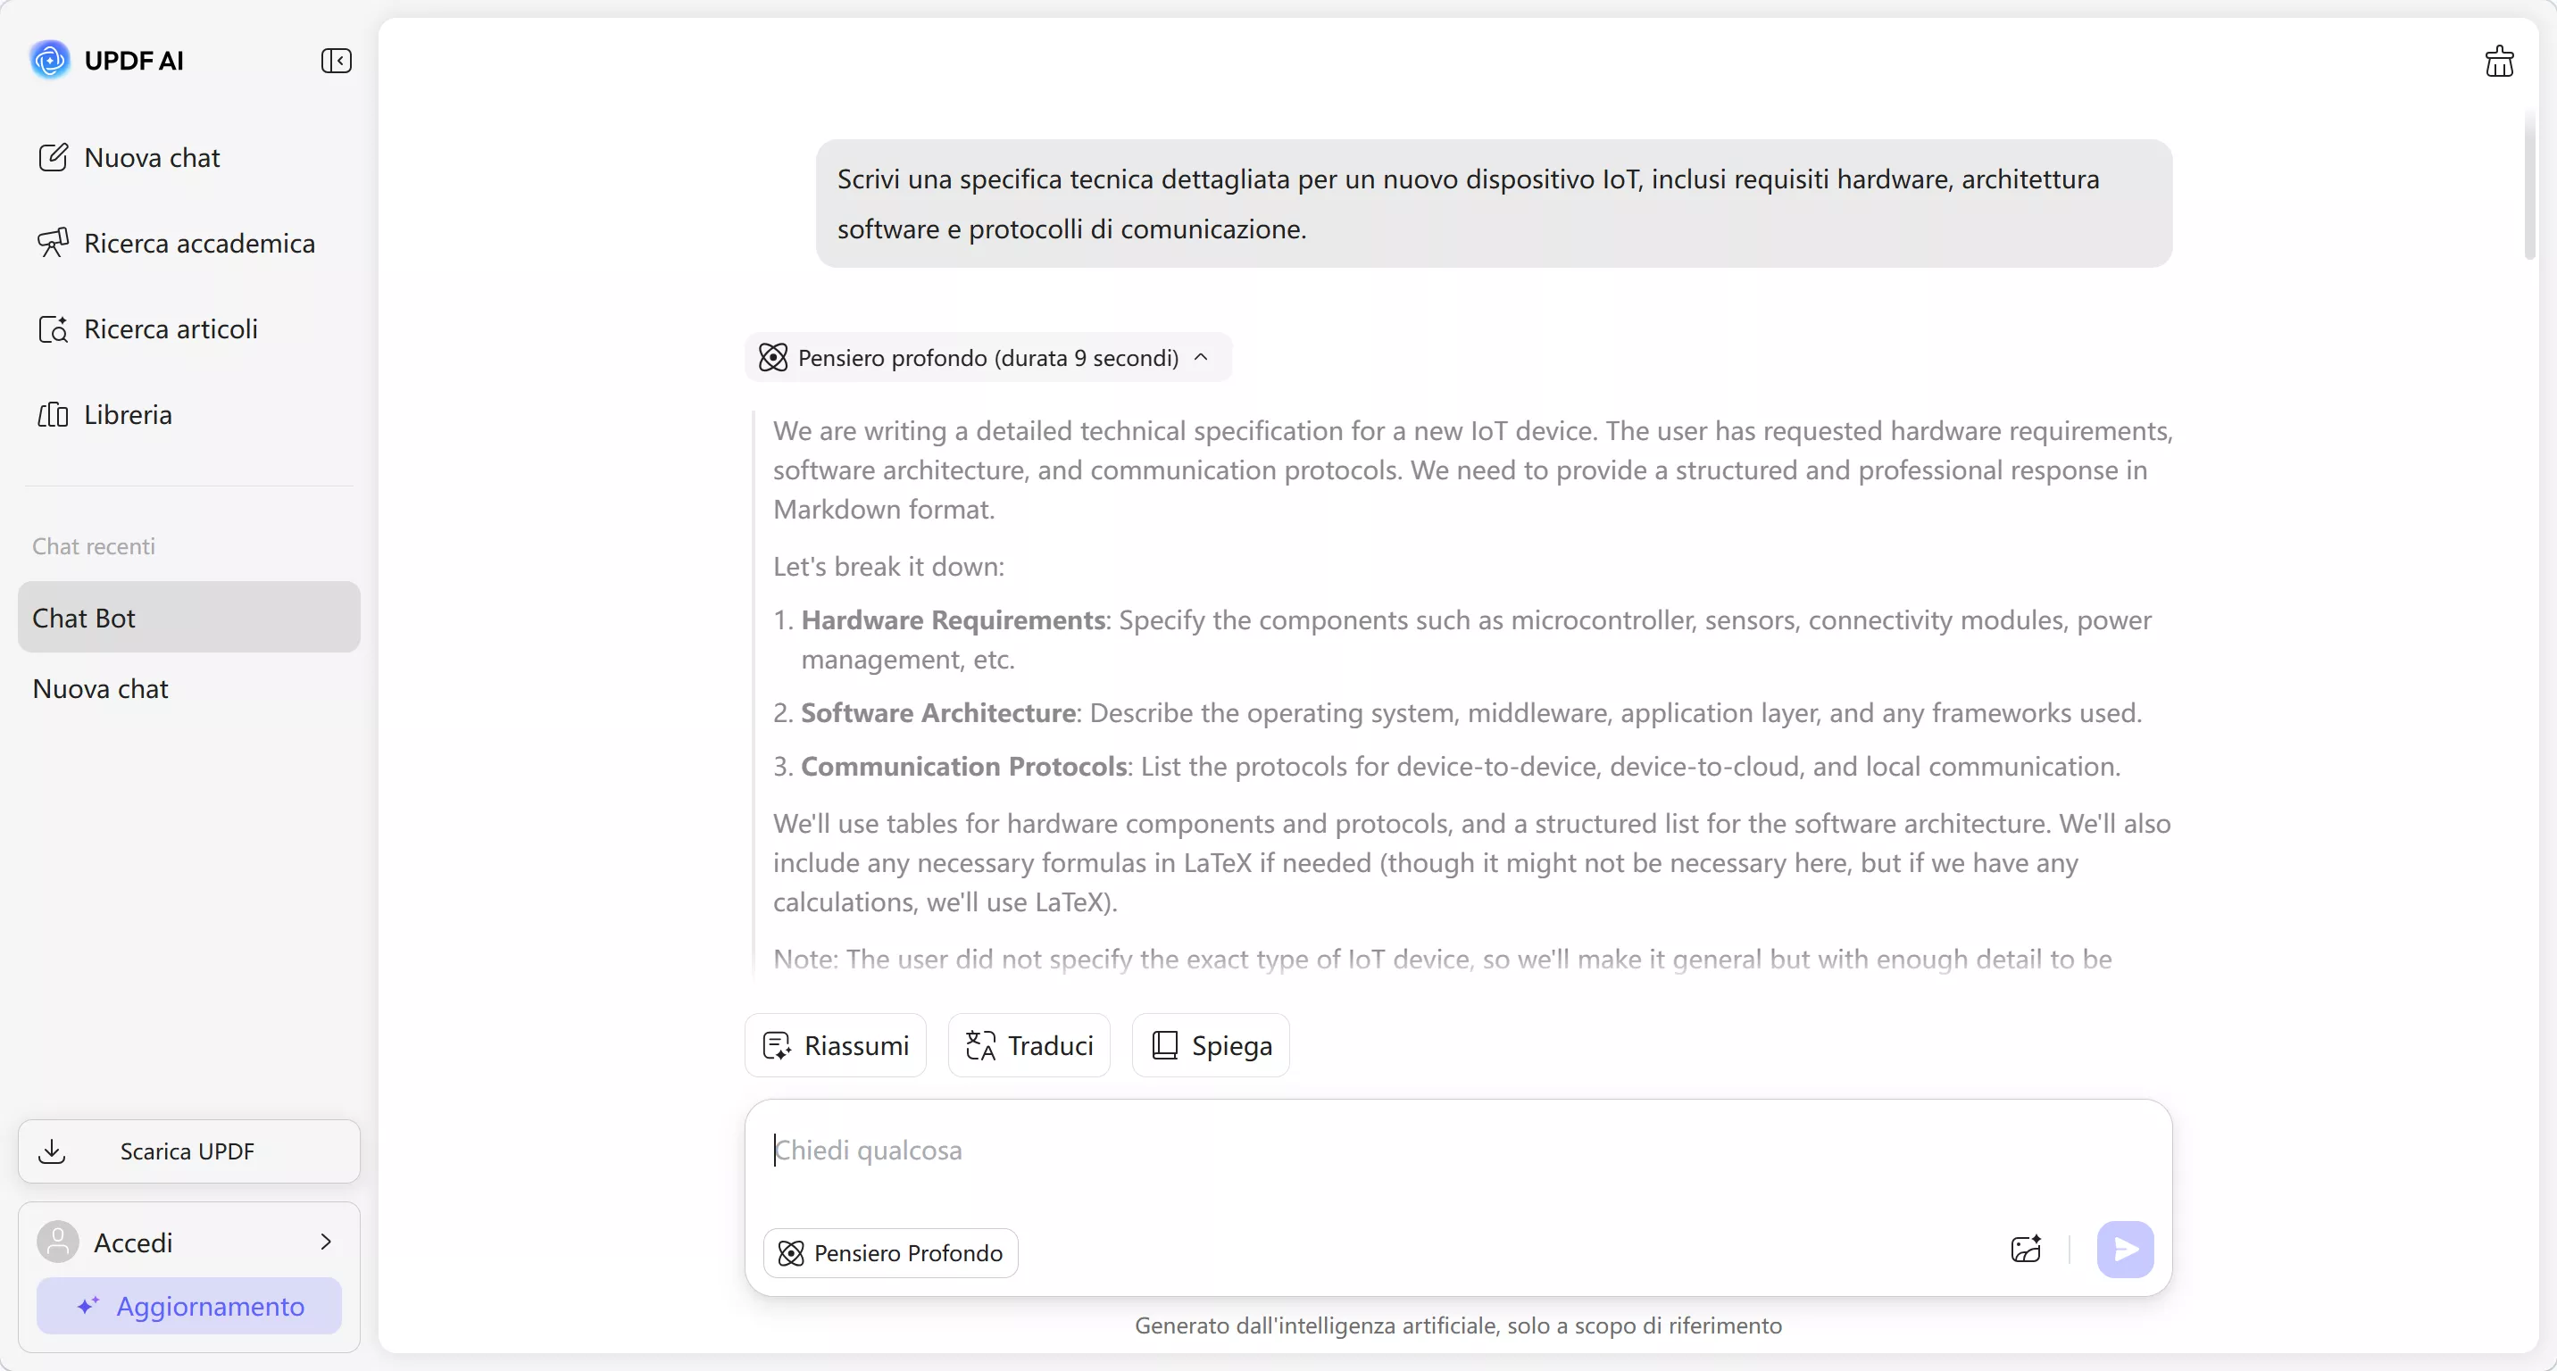The width and height of the screenshot is (2557, 1371).
Task: Open Ricerca articoli
Action: [149, 329]
